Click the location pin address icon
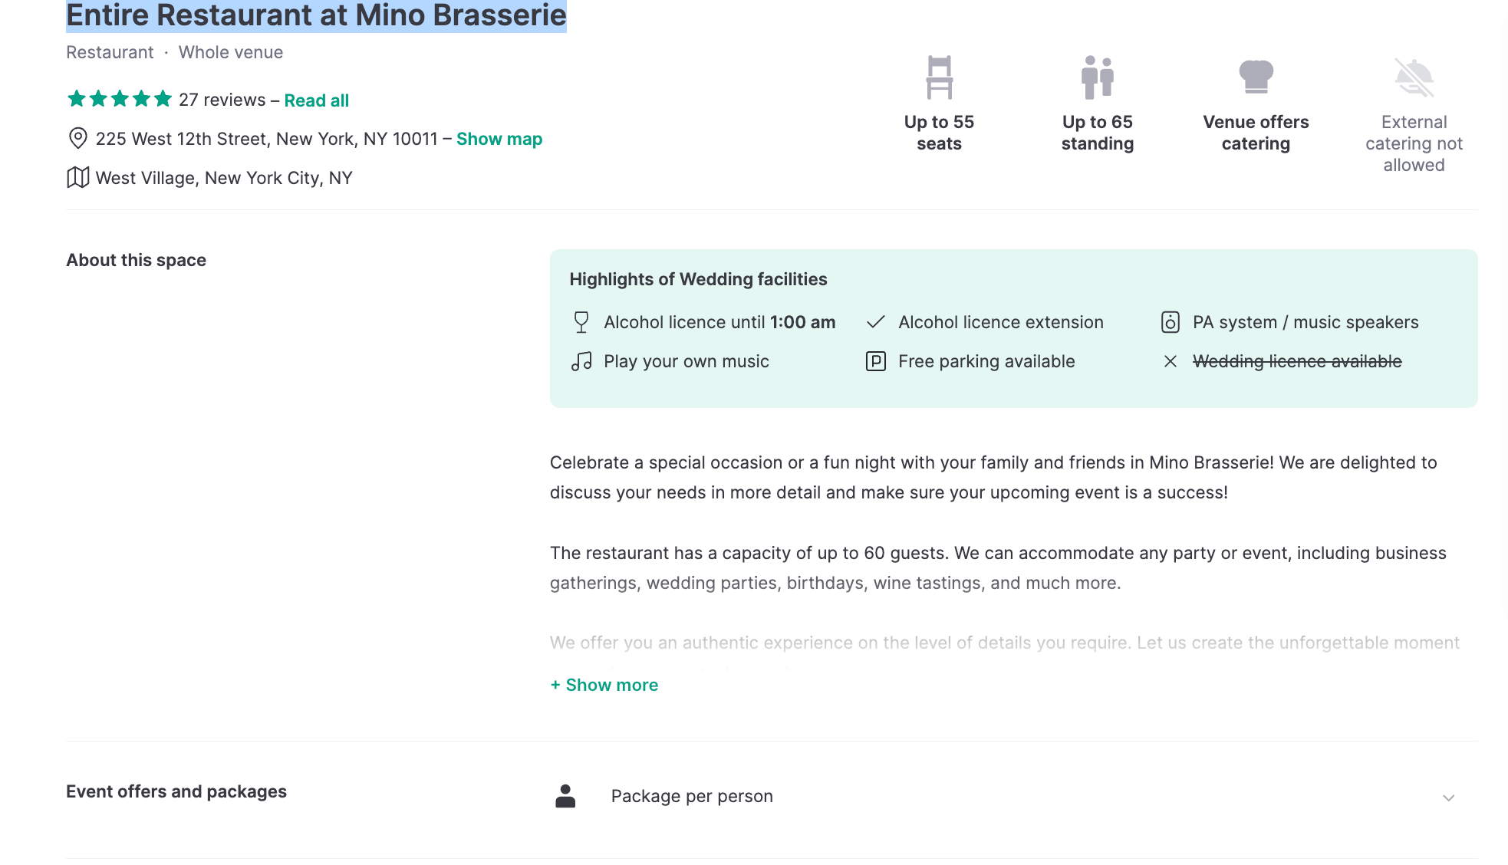The height and width of the screenshot is (865, 1508). tap(77, 138)
